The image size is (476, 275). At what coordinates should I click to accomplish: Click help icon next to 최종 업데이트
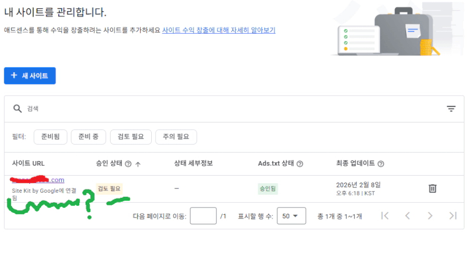(381, 164)
